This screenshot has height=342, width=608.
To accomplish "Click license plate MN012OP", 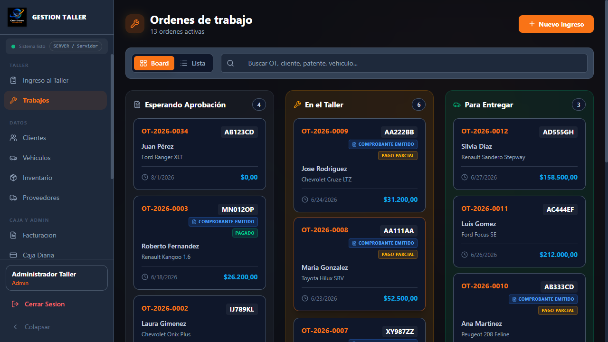I will (x=238, y=209).
